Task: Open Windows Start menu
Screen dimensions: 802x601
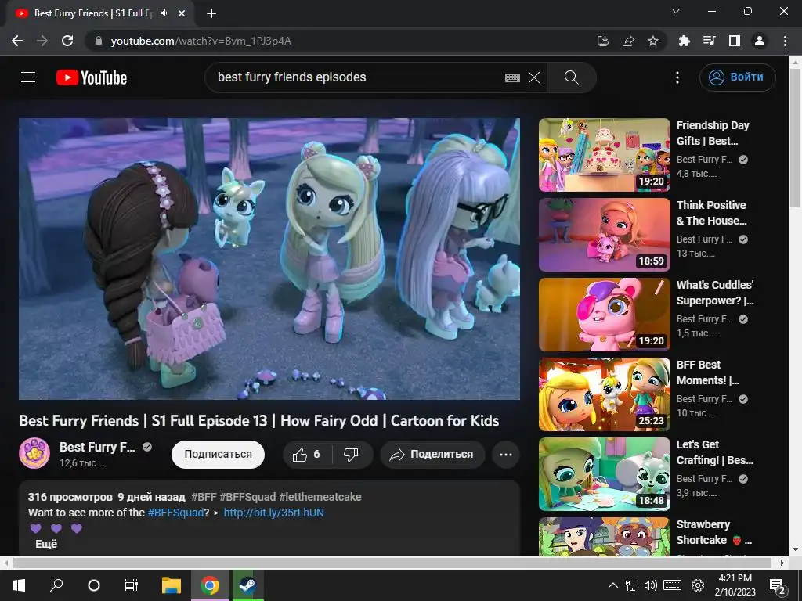Action: tap(19, 585)
